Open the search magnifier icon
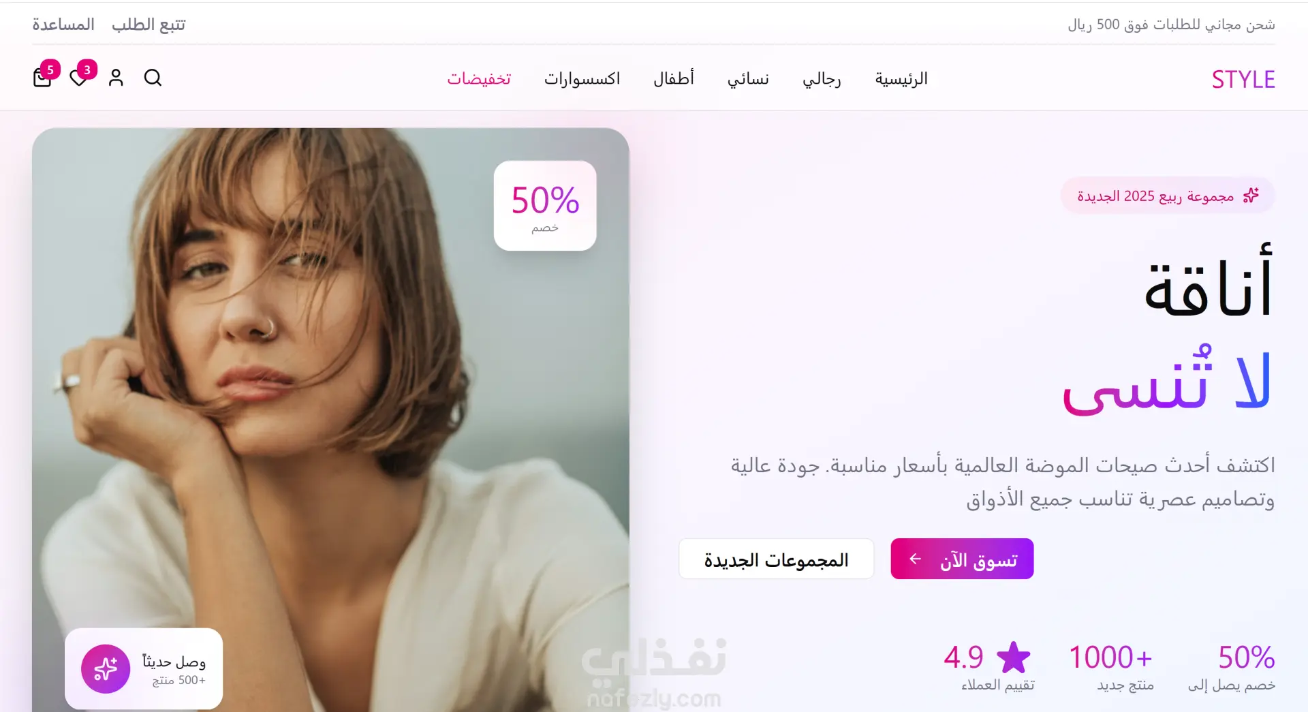The width and height of the screenshot is (1308, 712). [153, 78]
